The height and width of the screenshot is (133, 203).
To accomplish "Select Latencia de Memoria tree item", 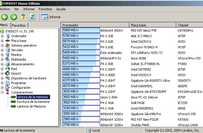I will point(31,106).
